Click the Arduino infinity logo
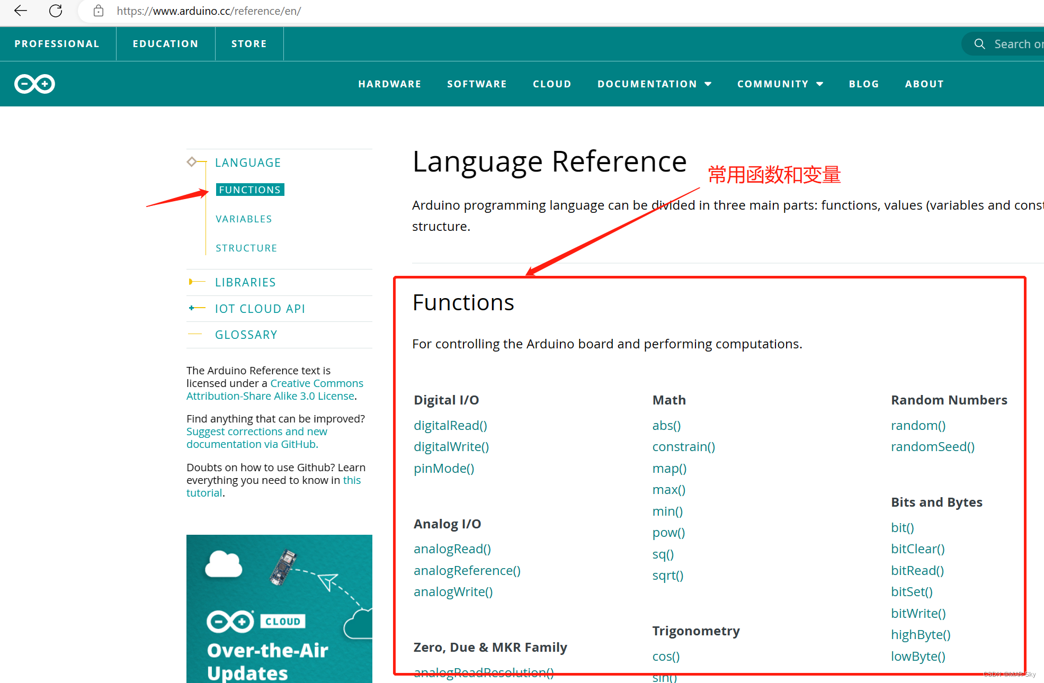The width and height of the screenshot is (1044, 683). (x=34, y=84)
